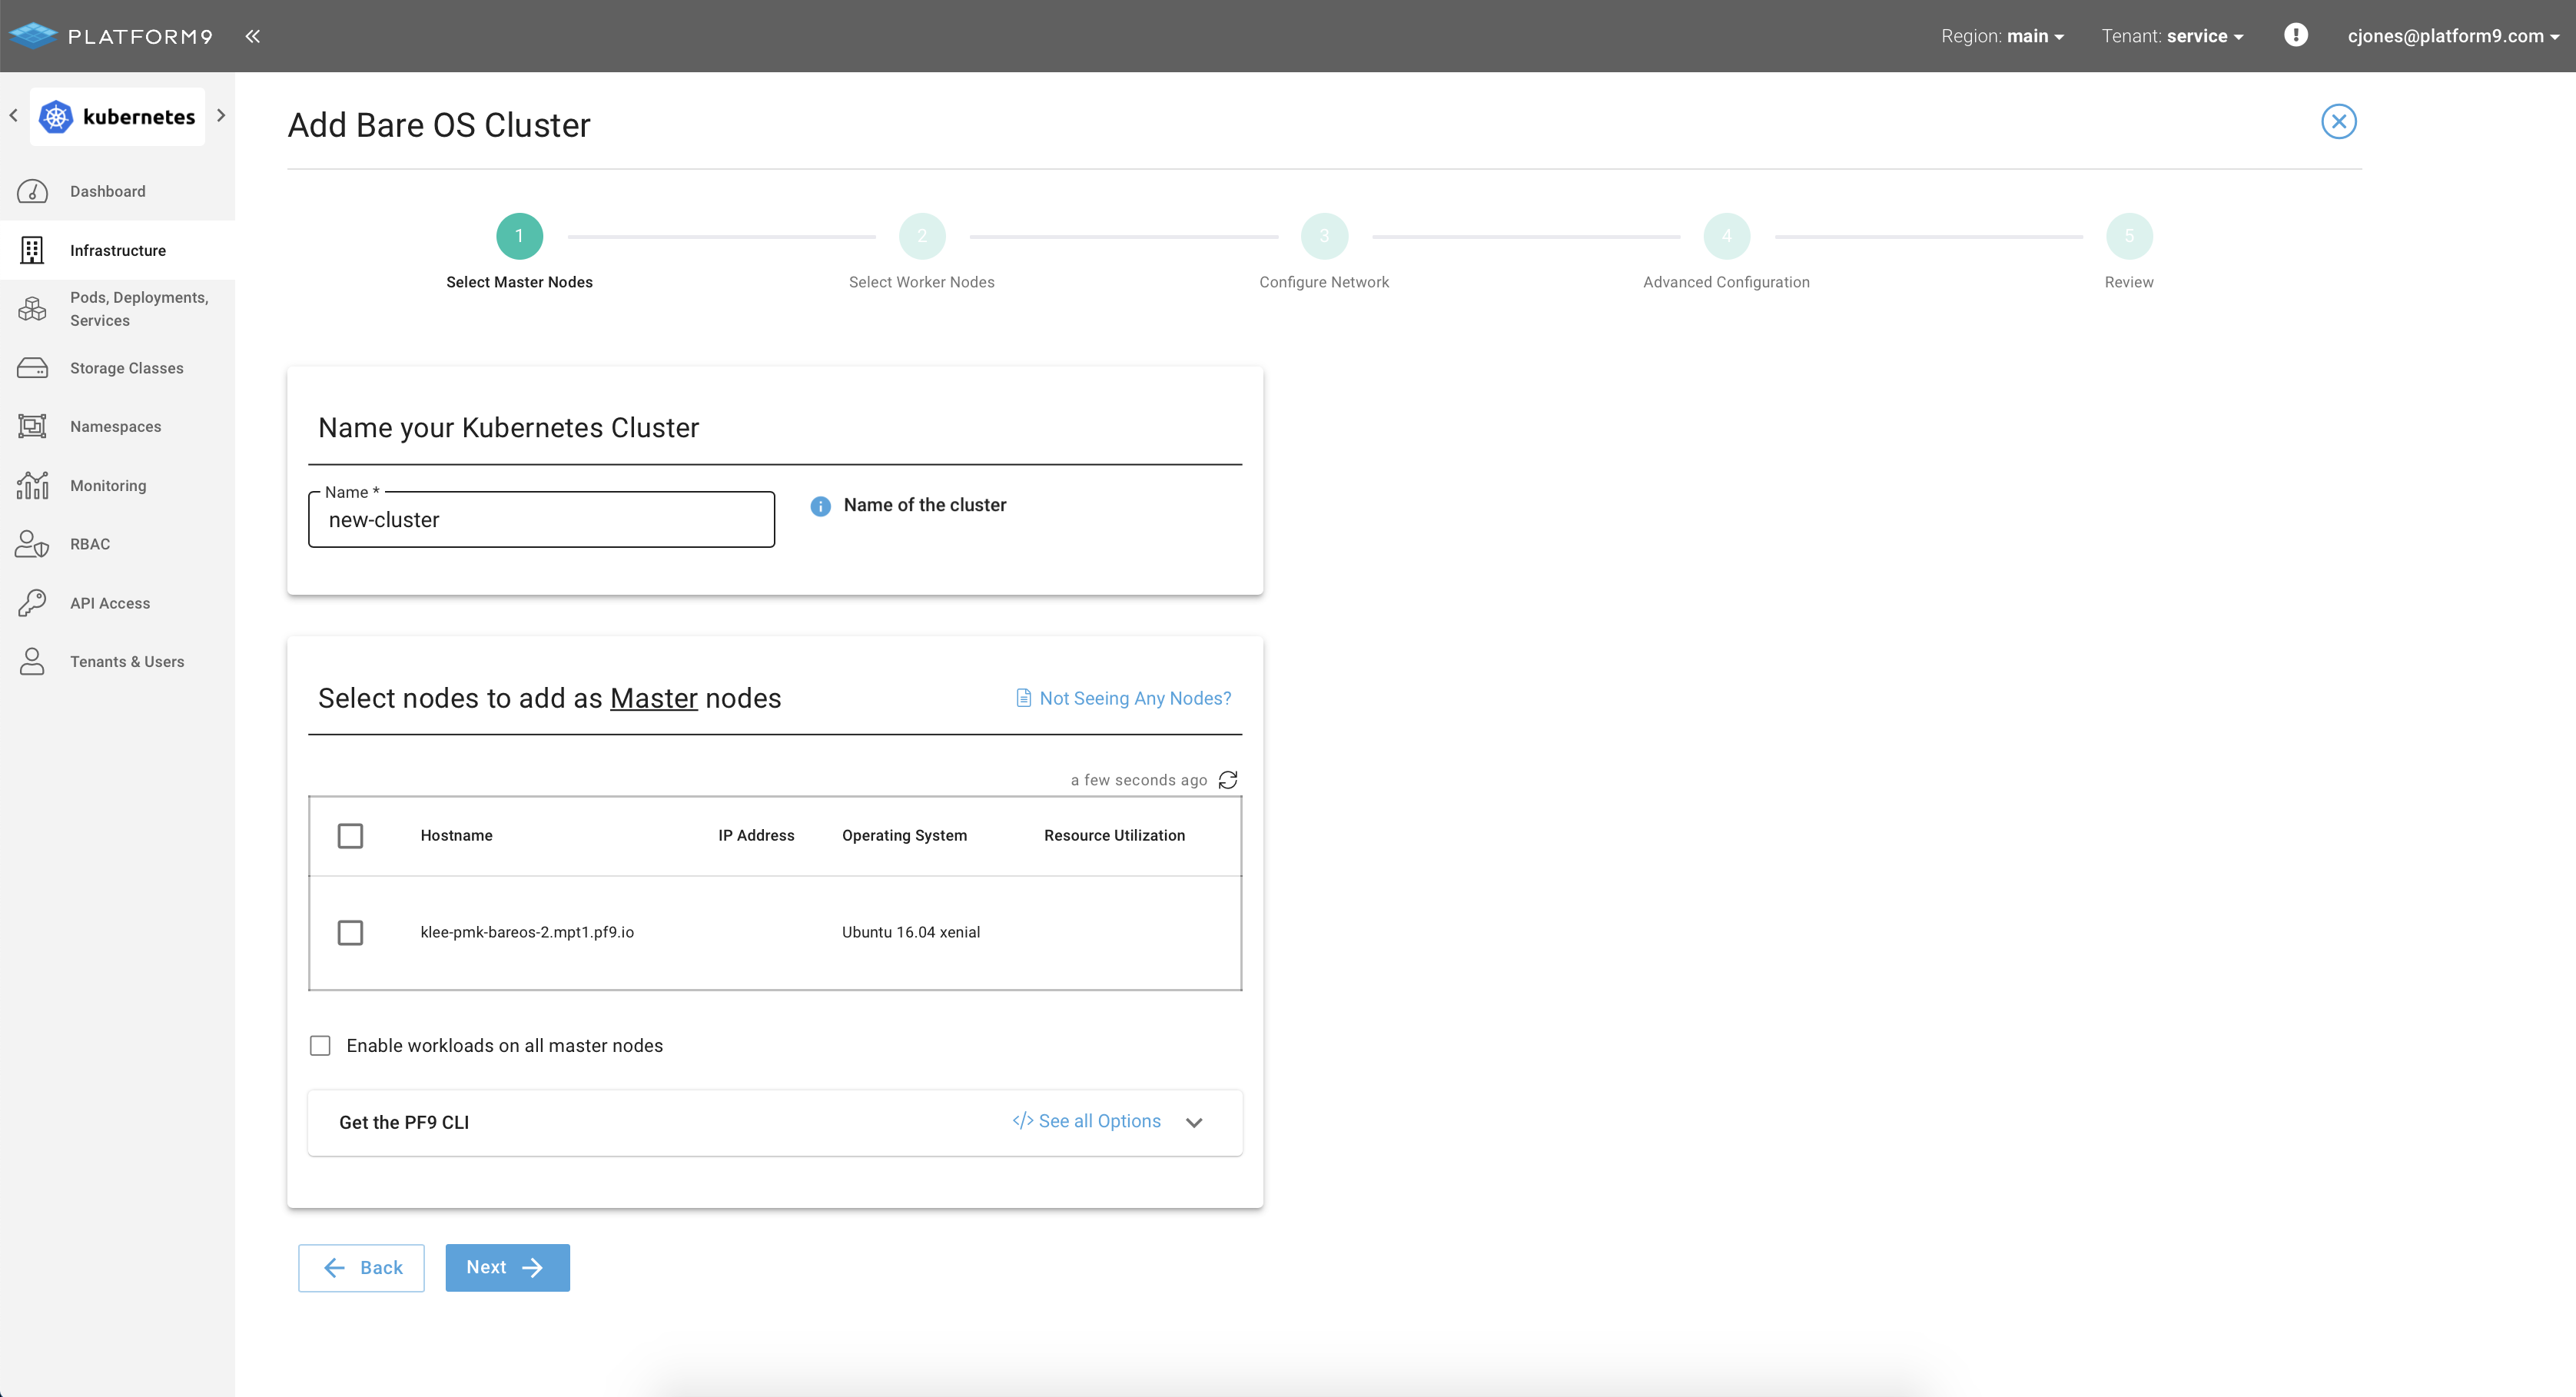This screenshot has width=2576, height=1397.
Task: Click the API Access key icon
Action: pos(32,603)
